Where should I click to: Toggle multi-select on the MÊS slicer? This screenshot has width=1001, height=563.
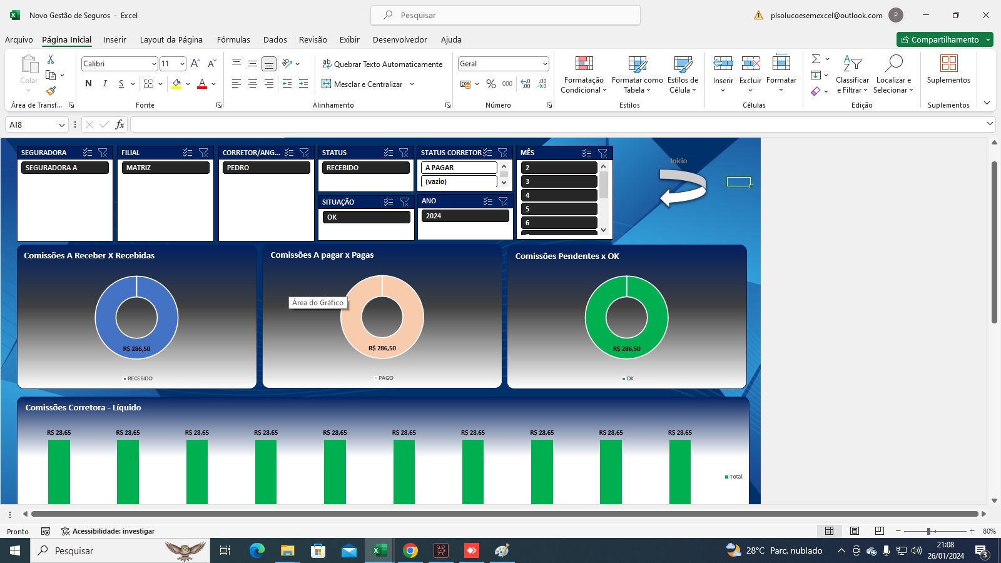[x=586, y=153]
